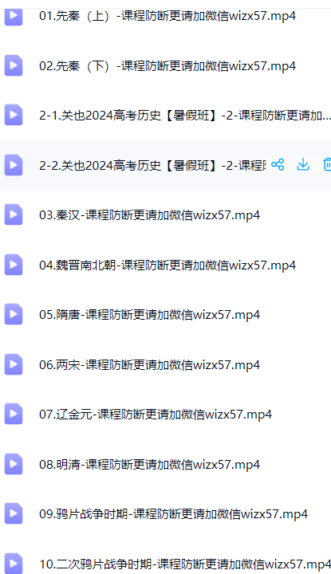Open the 08.明清 video file name
The height and width of the screenshot is (574, 331).
tap(149, 465)
